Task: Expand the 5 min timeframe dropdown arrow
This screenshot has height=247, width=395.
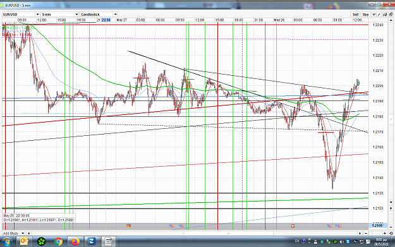Action: (x=76, y=15)
